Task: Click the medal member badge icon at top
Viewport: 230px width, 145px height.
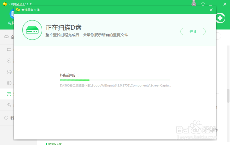Action: click(x=194, y=3)
